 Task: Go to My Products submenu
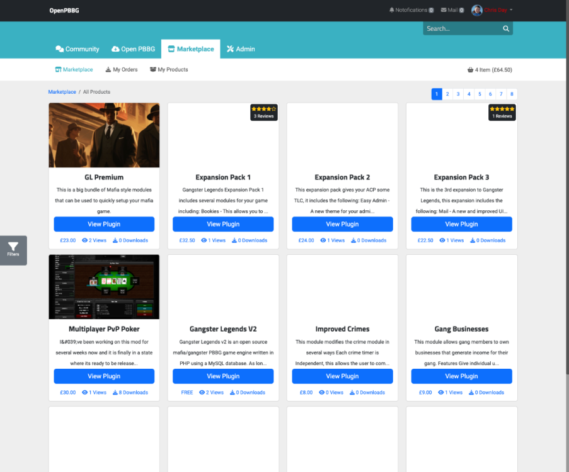click(x=169, y=70)
